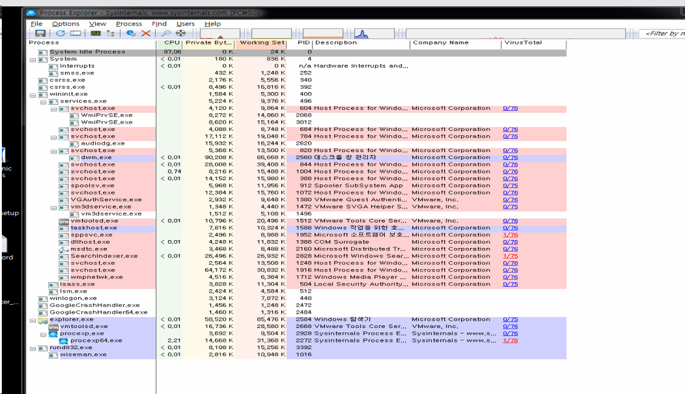Click the Find Window's Process crosshair icon
The width and height of the screenshot is (685, 394).
point(181,33)
